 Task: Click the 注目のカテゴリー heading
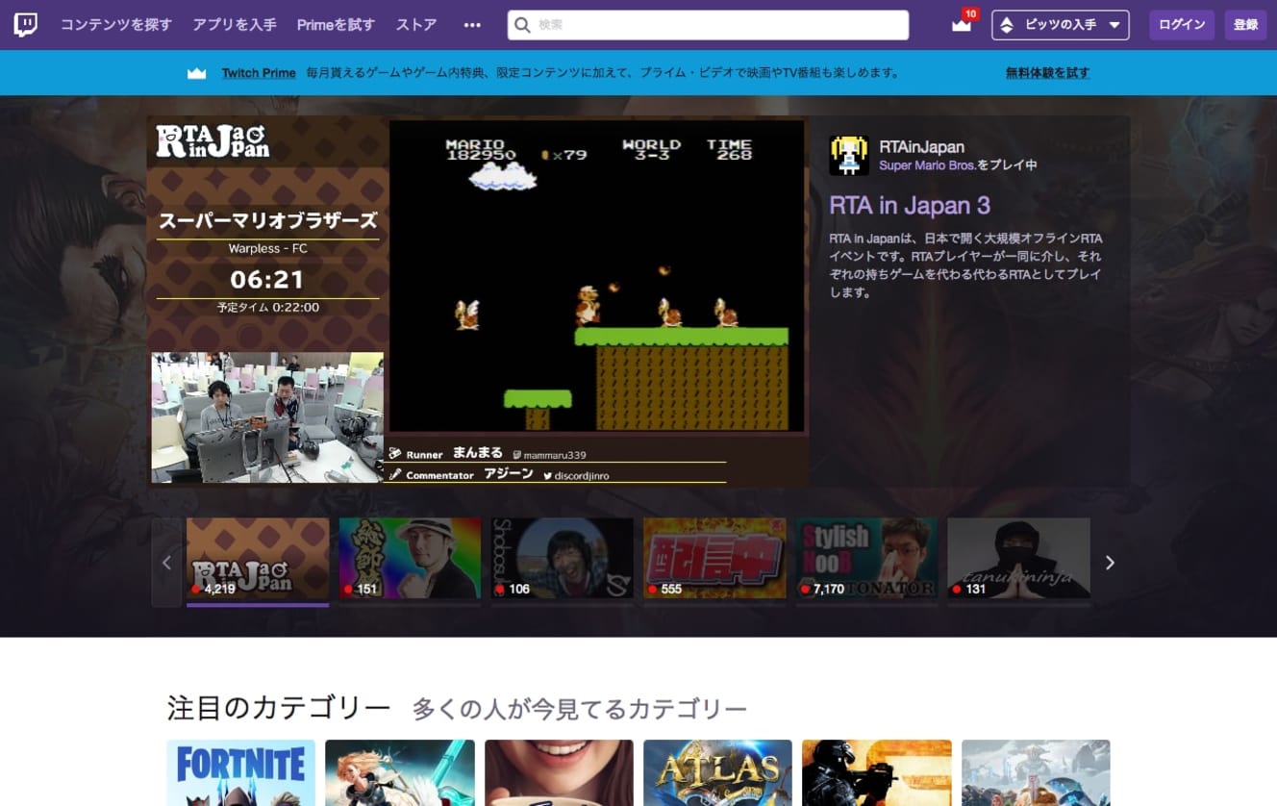(279, 708)
